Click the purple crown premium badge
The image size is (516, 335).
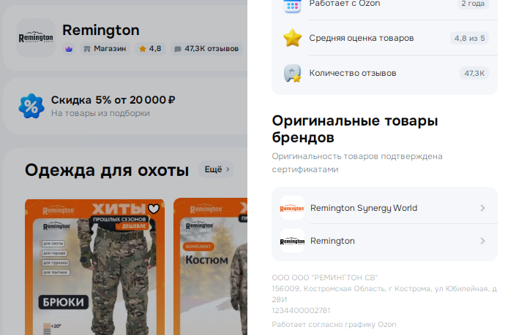tap(69, 49)
